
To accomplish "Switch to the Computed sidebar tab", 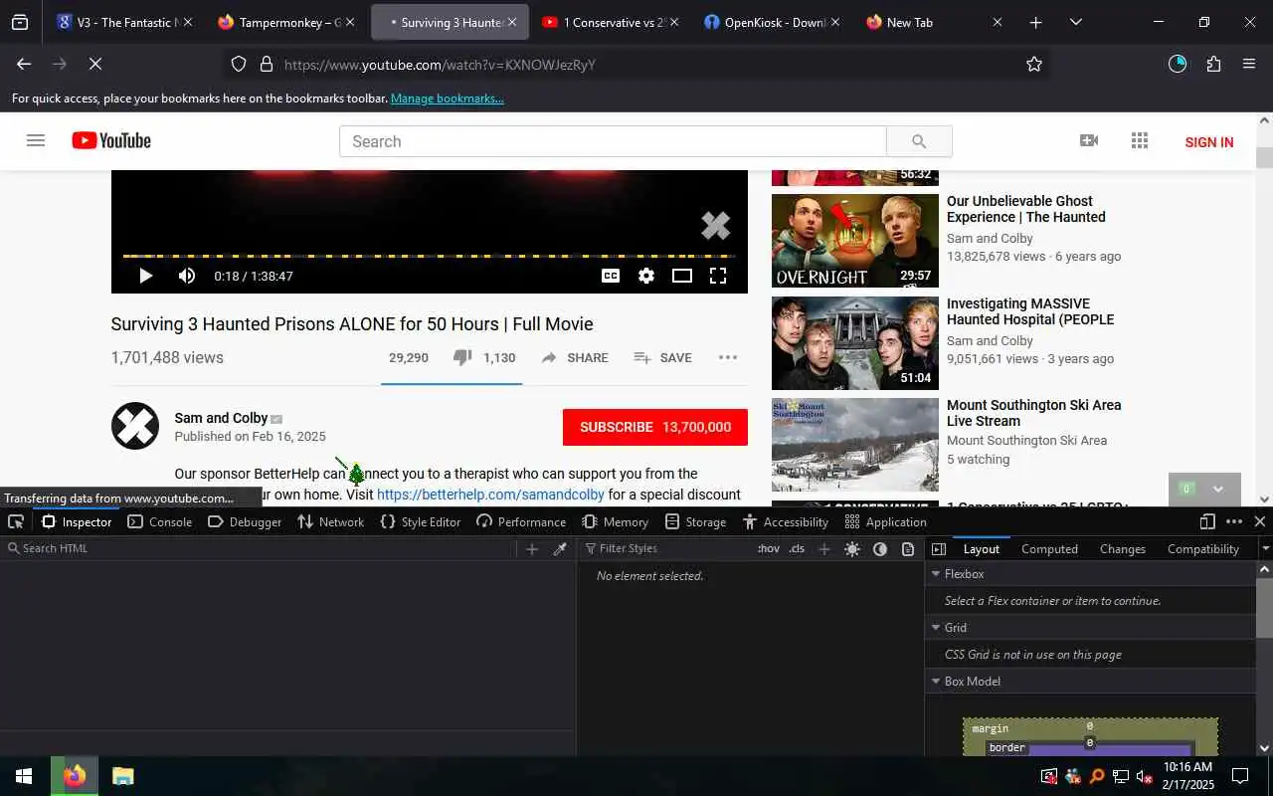I will point(1049,548).
